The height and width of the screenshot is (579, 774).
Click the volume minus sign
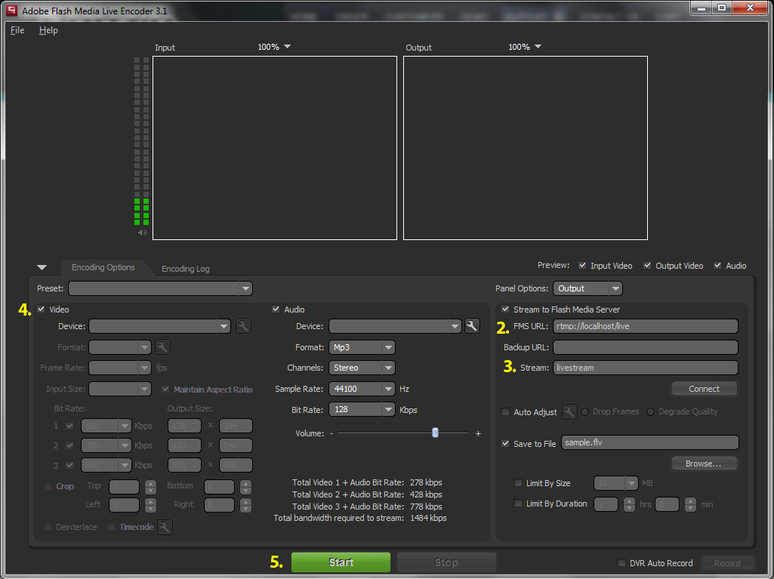331,433
